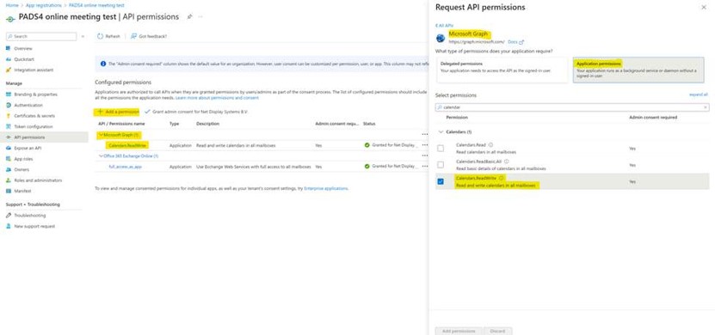Viewport: 715px width, 335px height.
Task: Collapse the Calendars permission group
Action: coord(441,132)
